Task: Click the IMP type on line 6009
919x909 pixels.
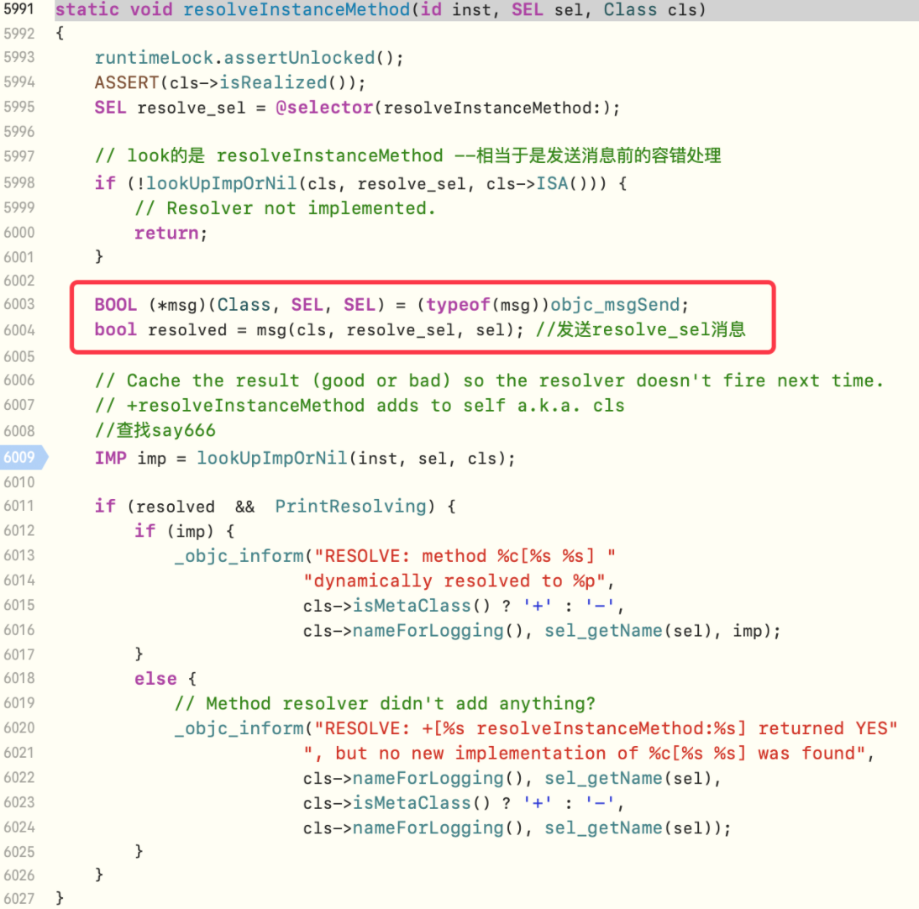Action: tap(111, 457)
